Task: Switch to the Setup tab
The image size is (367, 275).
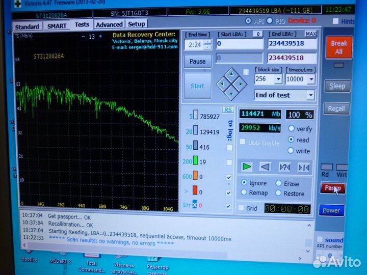Action: (x=137, y=24)
